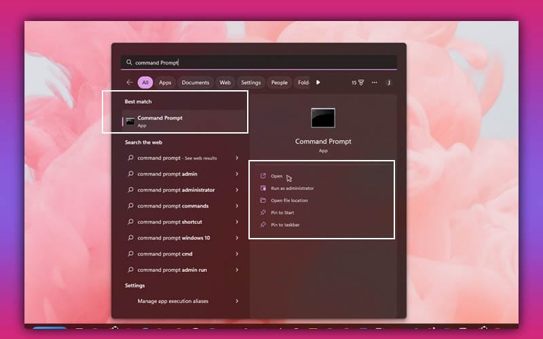Click the back arrow beside the All filter
The height and width of the screenshot is (339, 543).
(x=130, y=83)
